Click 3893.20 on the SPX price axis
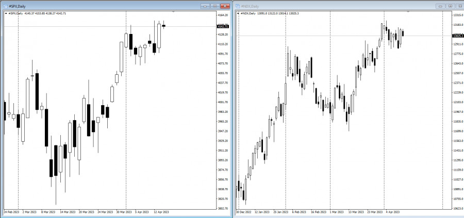The image size is (464, 218). [x=223, y=160]
